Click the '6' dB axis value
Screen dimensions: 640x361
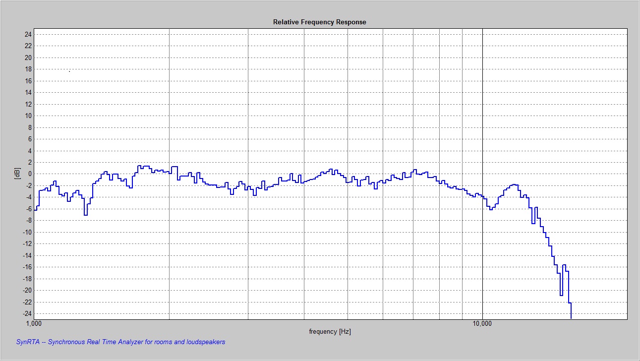pyautogui.click(x=30, y=139)
